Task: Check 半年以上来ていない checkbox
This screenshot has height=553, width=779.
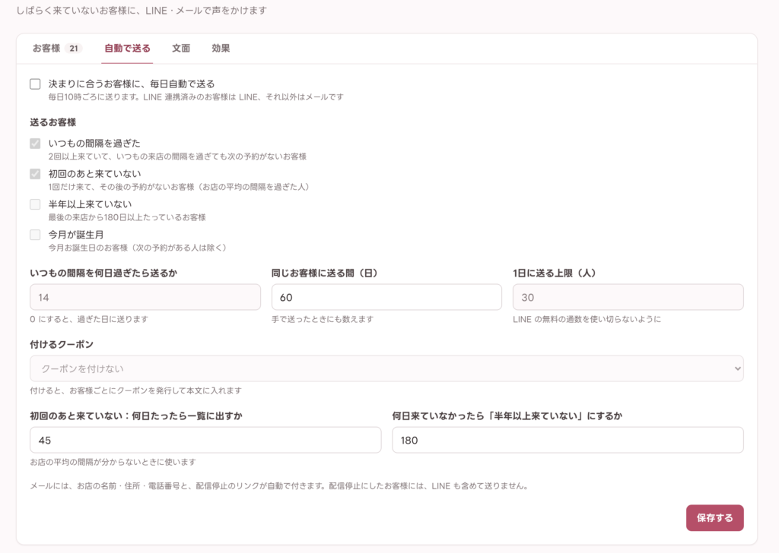Action: 35,204
